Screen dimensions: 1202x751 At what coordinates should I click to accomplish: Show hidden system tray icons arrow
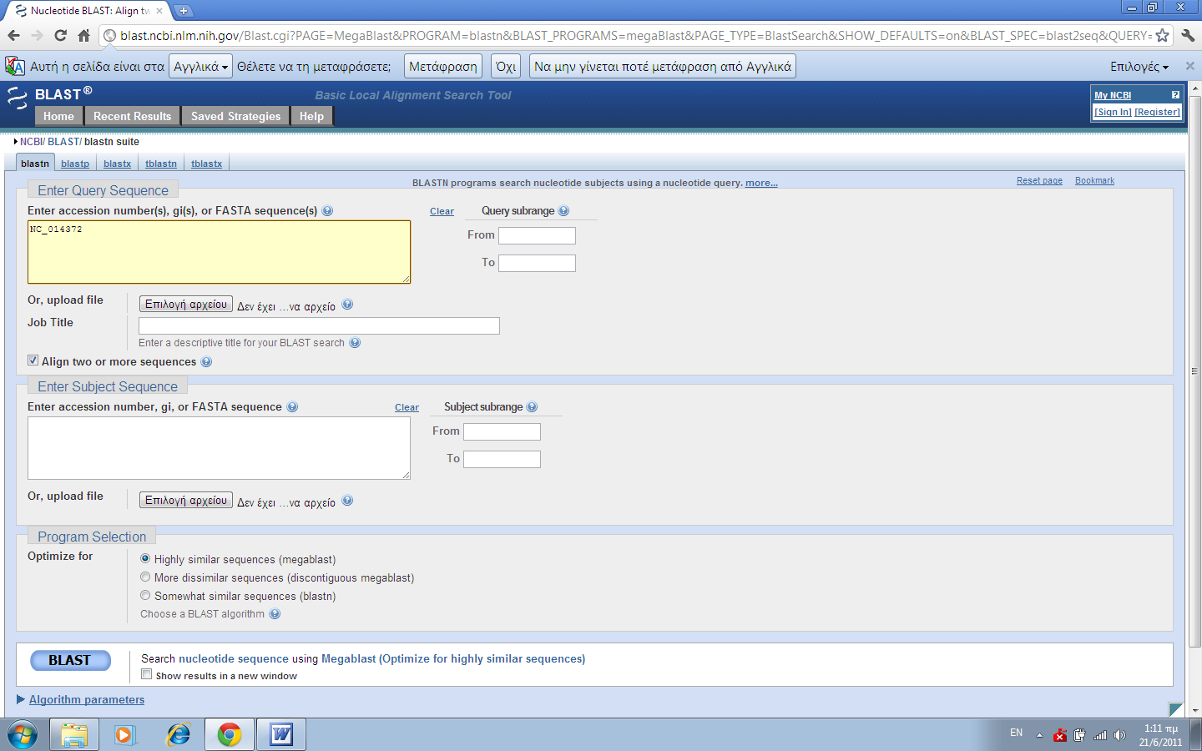pos(1039,735)
